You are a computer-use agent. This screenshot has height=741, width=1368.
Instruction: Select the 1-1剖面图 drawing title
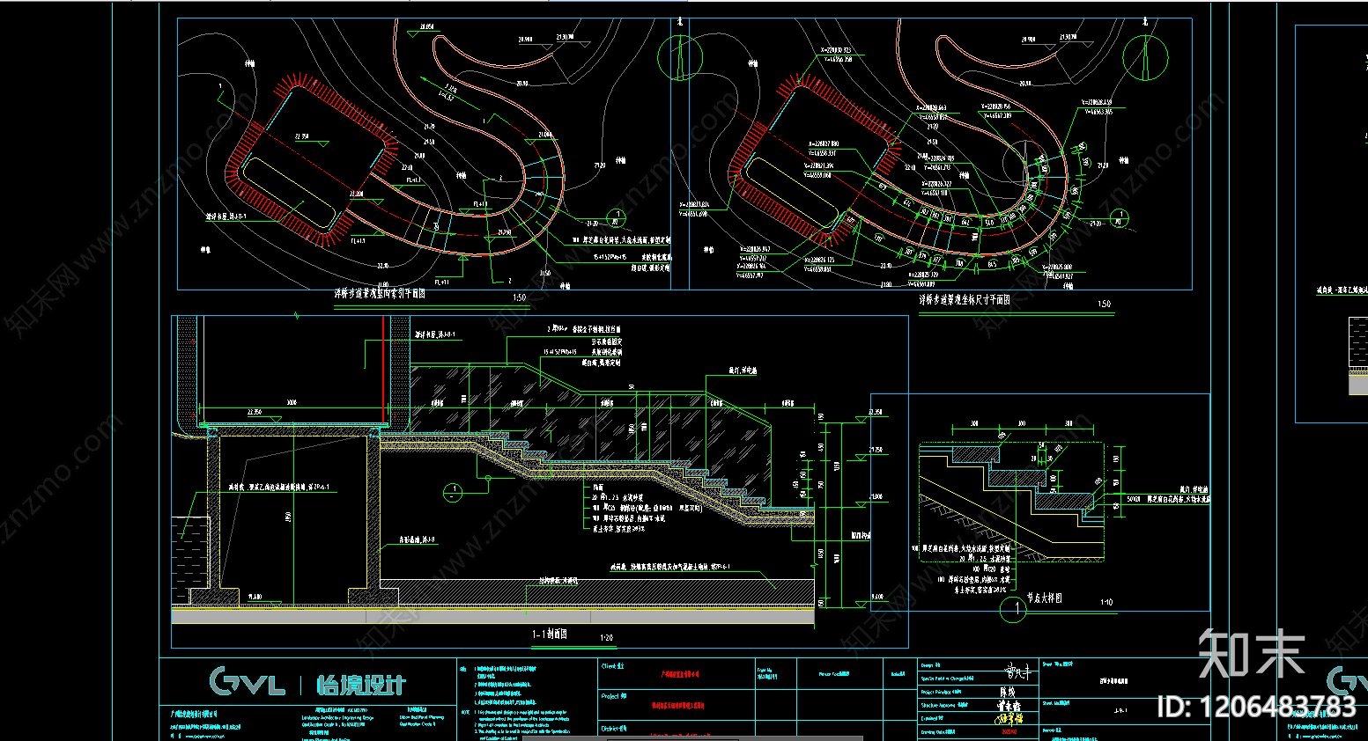(550, 634)
